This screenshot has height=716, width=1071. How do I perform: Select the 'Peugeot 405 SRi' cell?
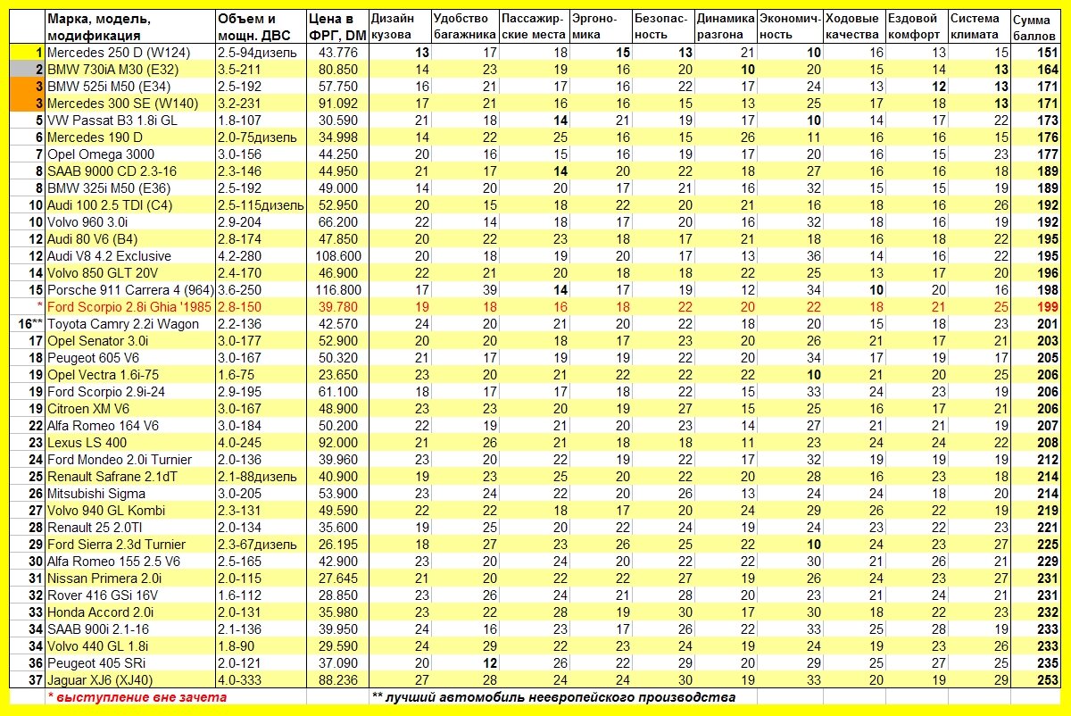129,663
